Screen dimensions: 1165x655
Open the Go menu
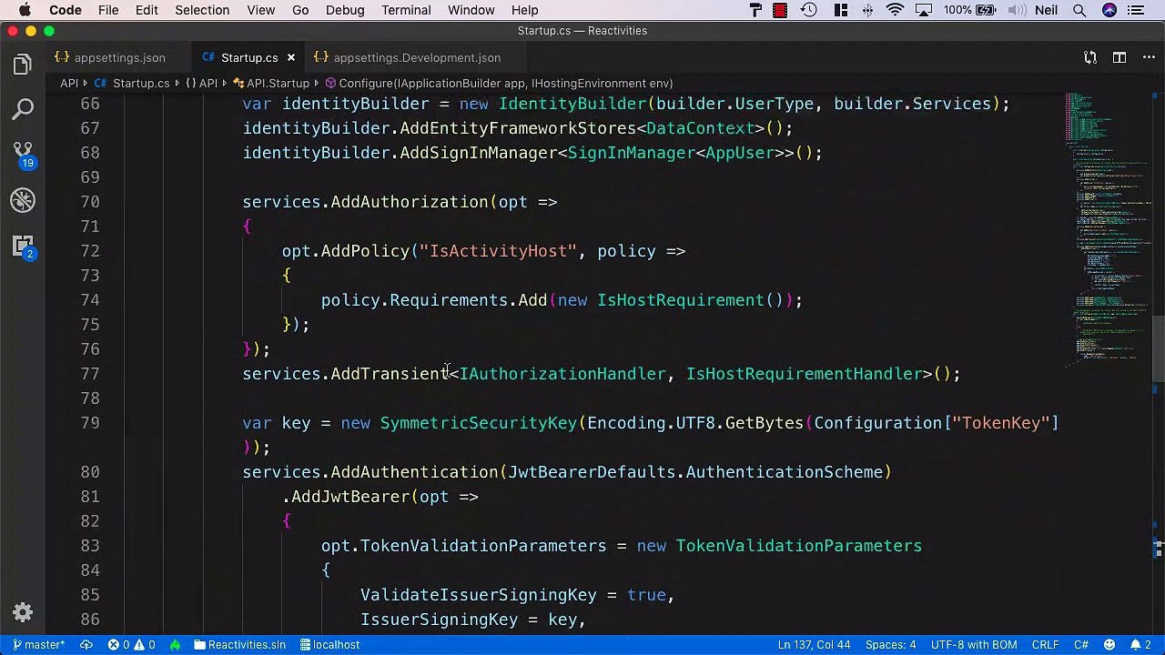coord(300,10)
